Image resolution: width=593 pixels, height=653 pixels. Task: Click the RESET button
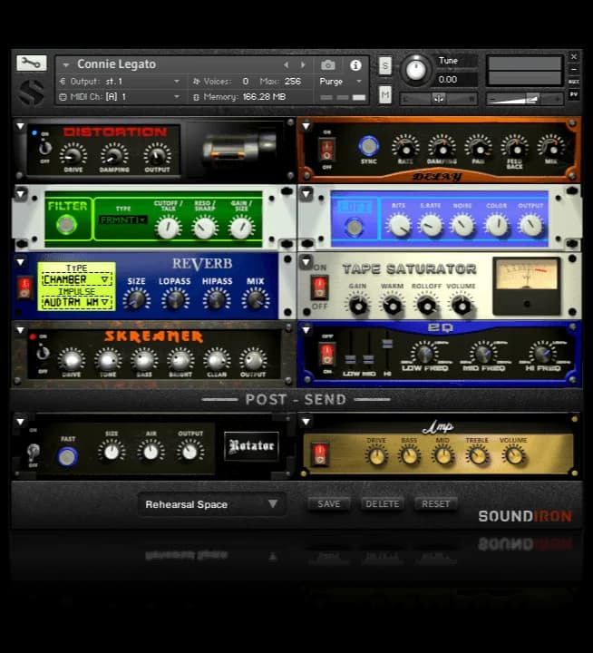(435, 504)
